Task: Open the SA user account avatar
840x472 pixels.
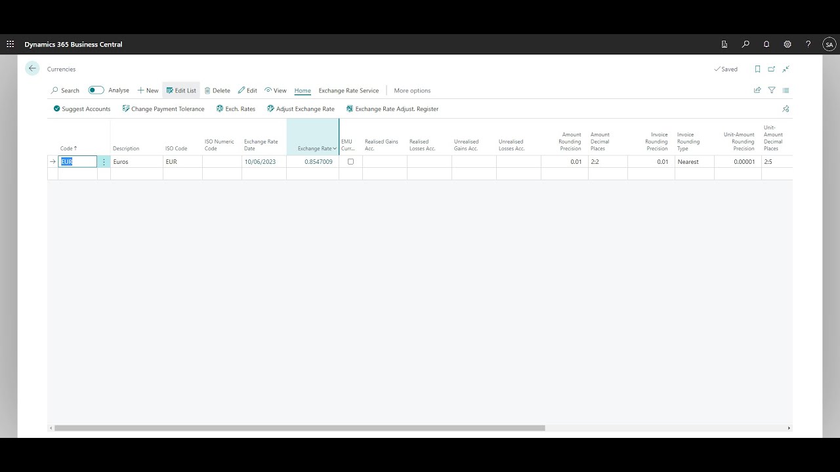Action: (x=829, y=45)
